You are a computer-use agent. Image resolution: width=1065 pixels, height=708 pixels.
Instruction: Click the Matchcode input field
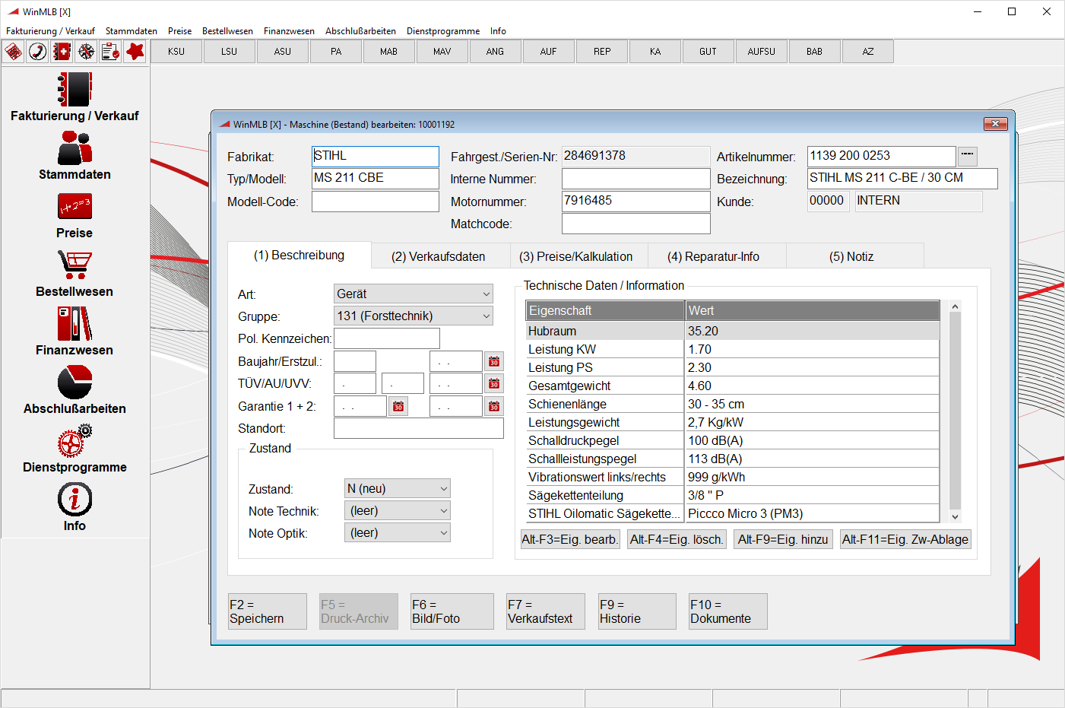point(636,224)
